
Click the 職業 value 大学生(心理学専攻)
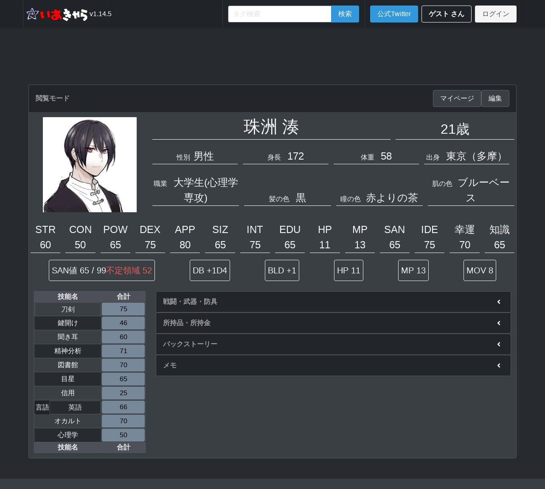click(x=206, y=190)
